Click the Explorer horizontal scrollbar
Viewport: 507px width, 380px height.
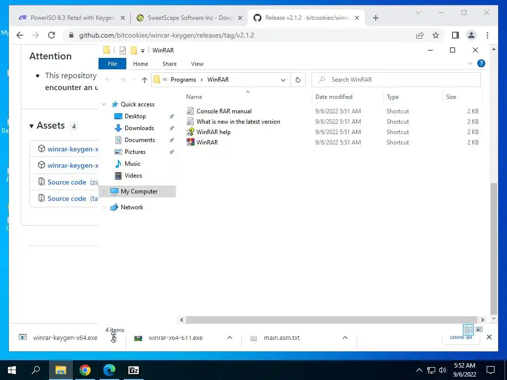[331, 320]
